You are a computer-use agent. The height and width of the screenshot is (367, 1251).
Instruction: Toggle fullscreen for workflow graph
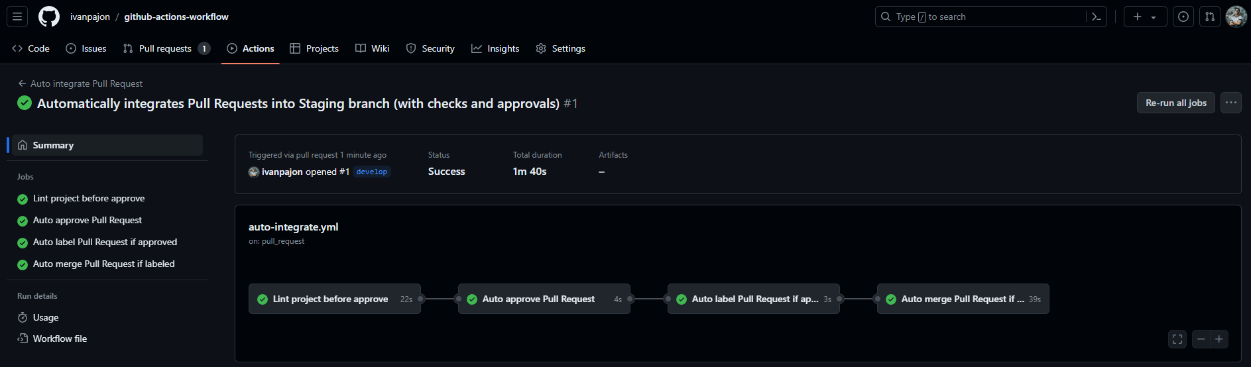pyautogui.click(x=1177, y=339)
